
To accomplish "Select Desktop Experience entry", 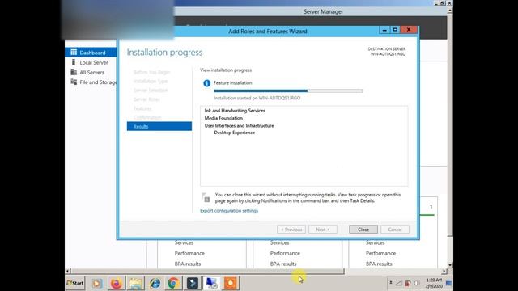I will pyautogui.click(x=234, y=133).
